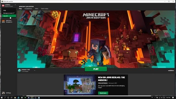
Task: Open the Java Realms news thumbnail
Action: pyautogui.click(x=80, y=85)
